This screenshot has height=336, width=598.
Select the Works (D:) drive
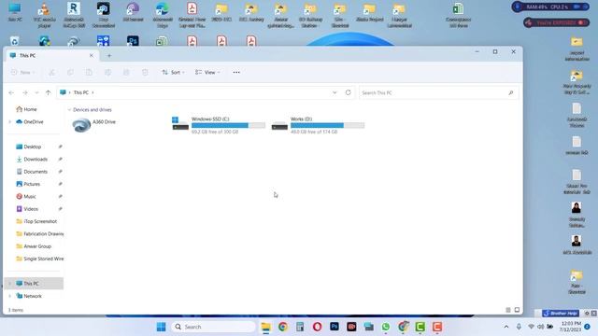click(318, 125)
